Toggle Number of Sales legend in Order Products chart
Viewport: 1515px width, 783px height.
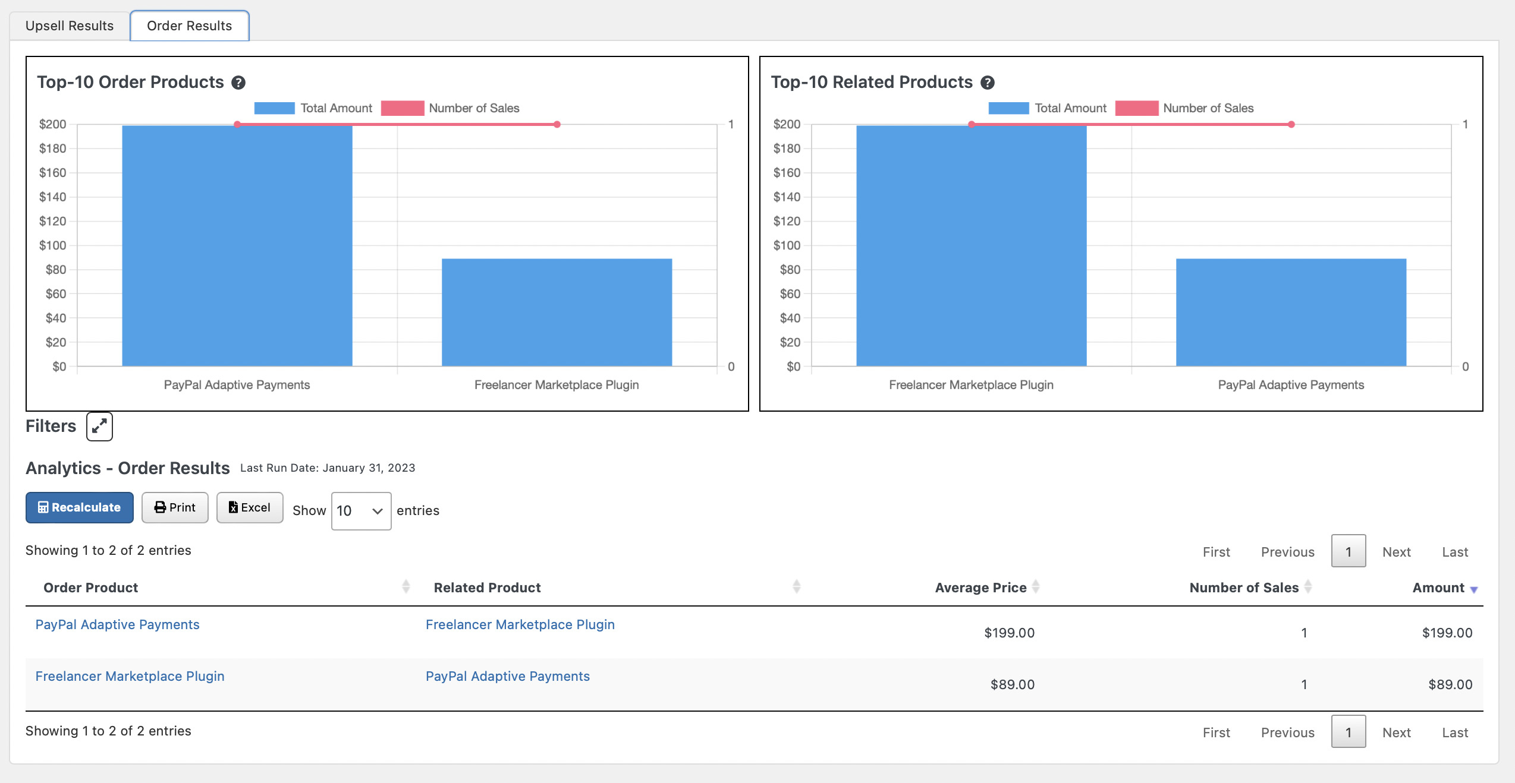click(451, 108)
